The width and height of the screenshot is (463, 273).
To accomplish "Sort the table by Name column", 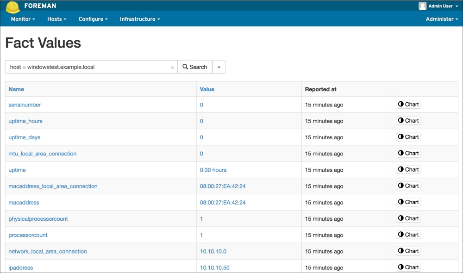I will coord(16,89).
